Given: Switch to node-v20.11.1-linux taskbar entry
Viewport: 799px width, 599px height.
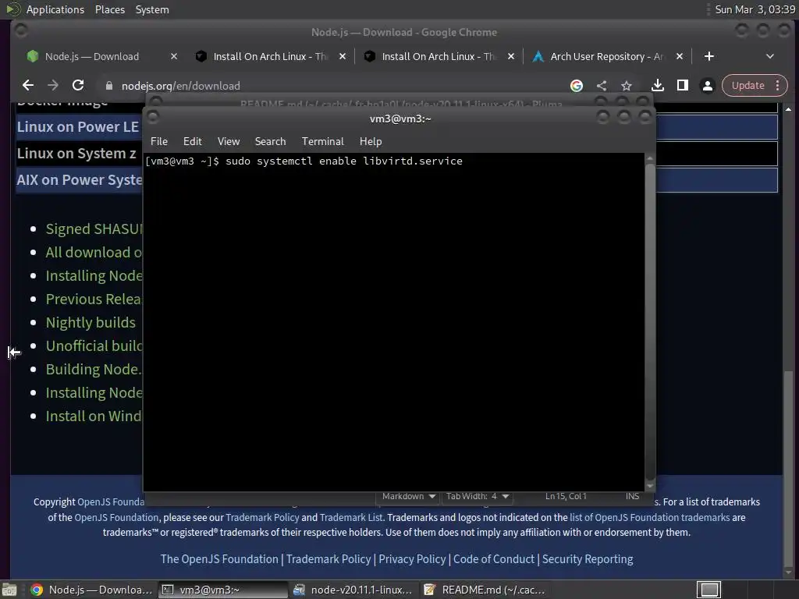Looking at the screenshot, I should pyautogui.click(x=355, y=590).
